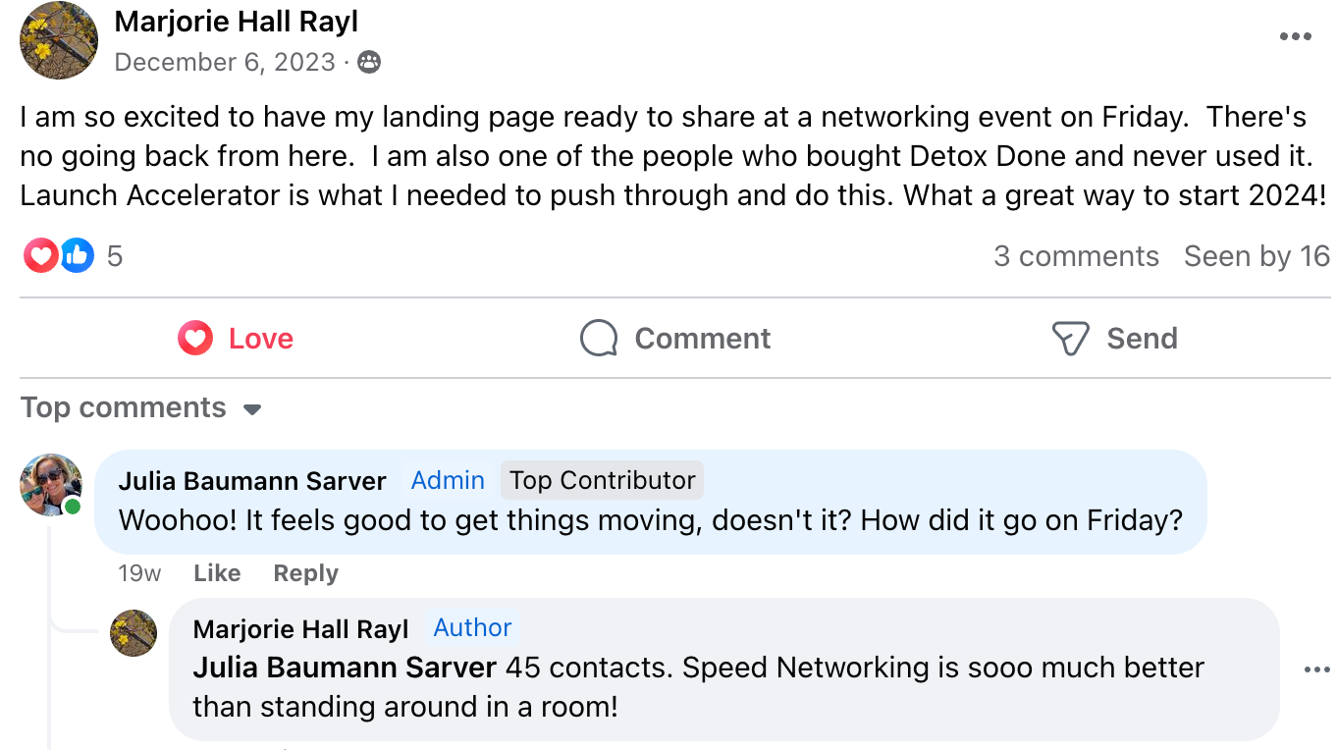The image size is (1337, 750).
Task: Click Marjorie's post profile picture
Action: [x=59, y=40]
